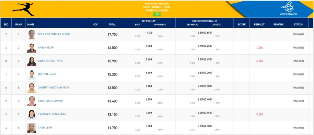Click Limpanich Benjaporn's -0.350 penalty value
The image size is (314, 135).
pos(259,114)
